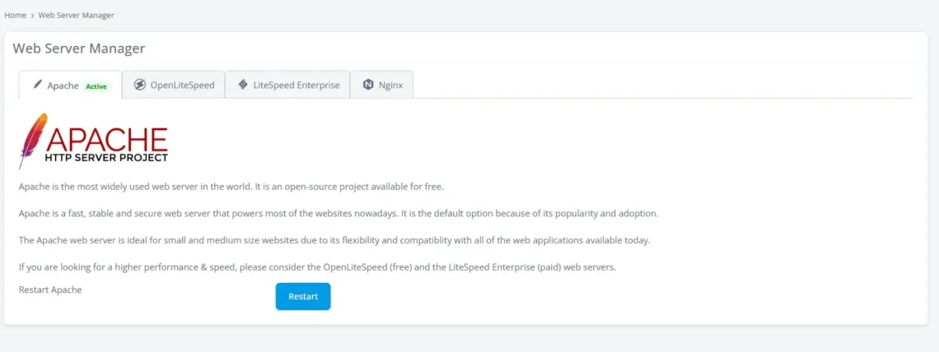Open the LiteSpeed Enterprise tab
This screenshot has width=939, height=352.
tap(297, 85)
